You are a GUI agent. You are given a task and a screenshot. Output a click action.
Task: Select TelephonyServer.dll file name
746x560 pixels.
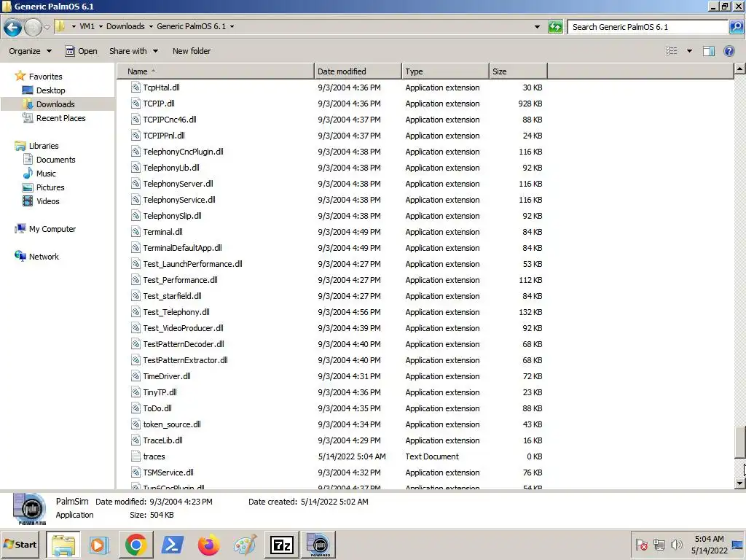coord(178,184)
